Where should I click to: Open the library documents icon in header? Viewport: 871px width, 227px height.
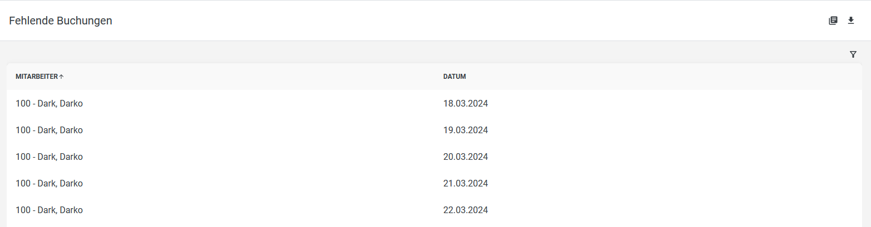pos(833,21)
